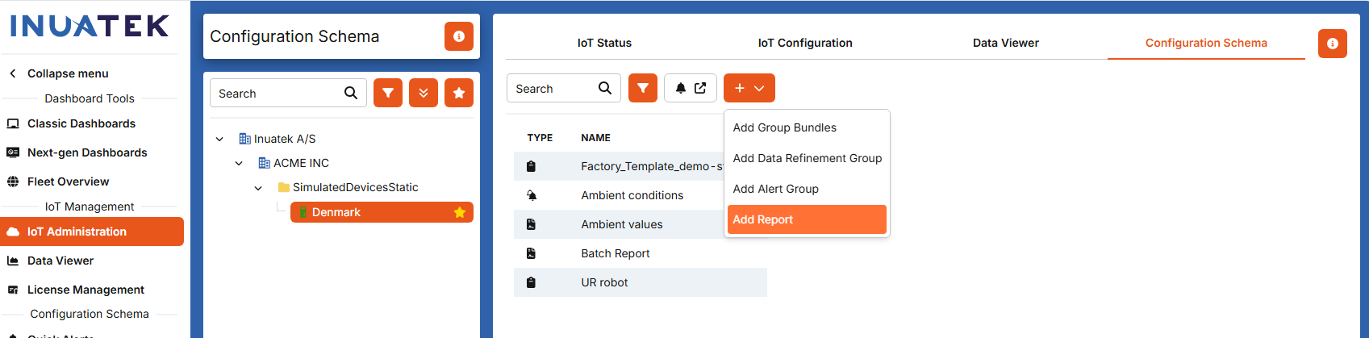
Task: Click Factory_Template_demo row type icon
Action: 531,166
